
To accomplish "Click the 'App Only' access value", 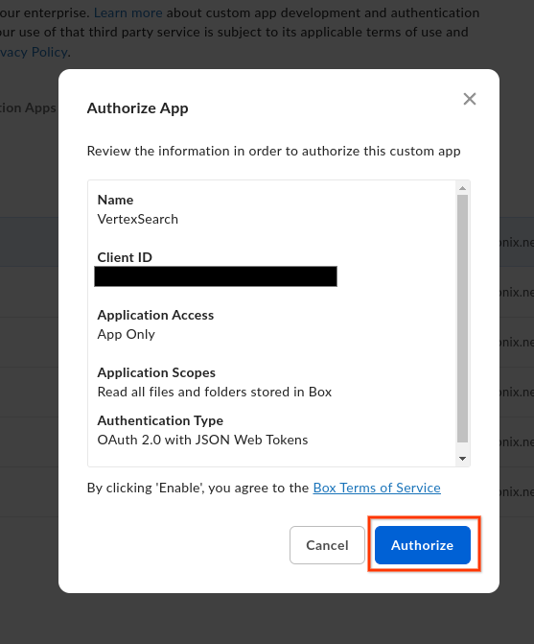I will coord(126,334).
